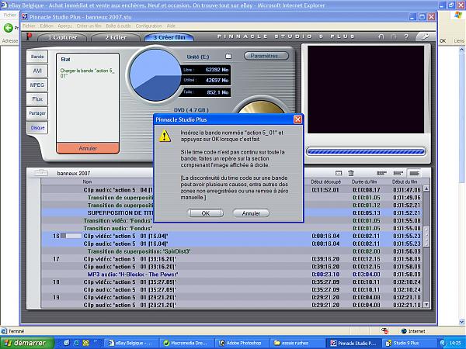The image size is (466, 349).
Task: Click the démarrer Start button
Action: (x=27, y=343)
